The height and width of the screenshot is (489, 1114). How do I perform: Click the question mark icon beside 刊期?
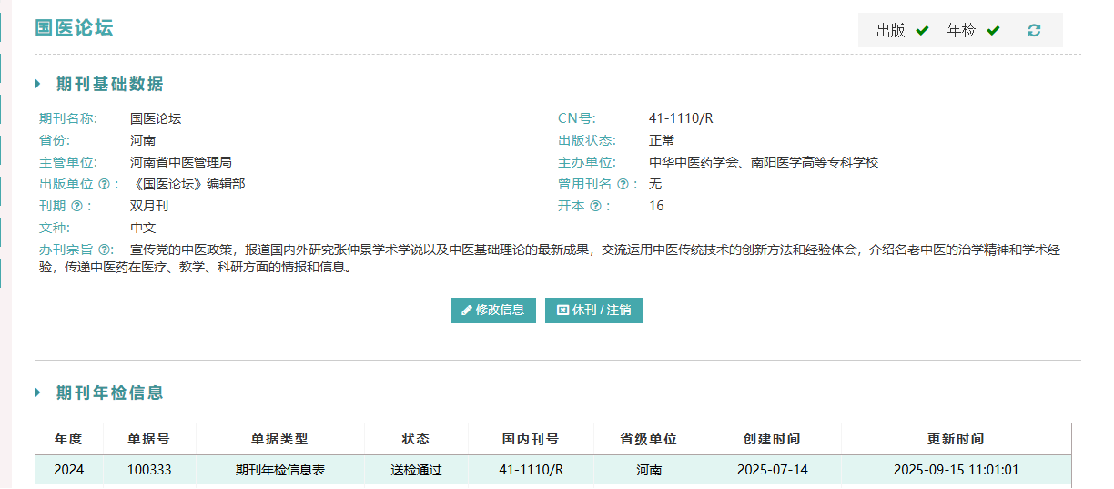[x=76, y=206]
